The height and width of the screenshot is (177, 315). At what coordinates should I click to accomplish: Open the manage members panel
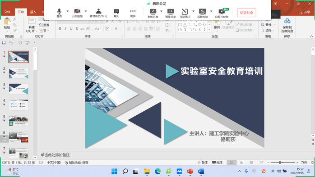click(x=98, y=13)
